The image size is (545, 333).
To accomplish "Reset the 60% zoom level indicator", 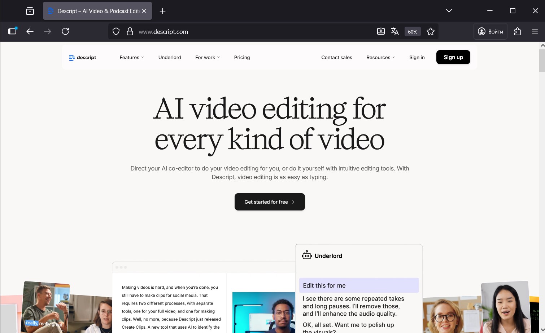I will [x=413, y=32].
